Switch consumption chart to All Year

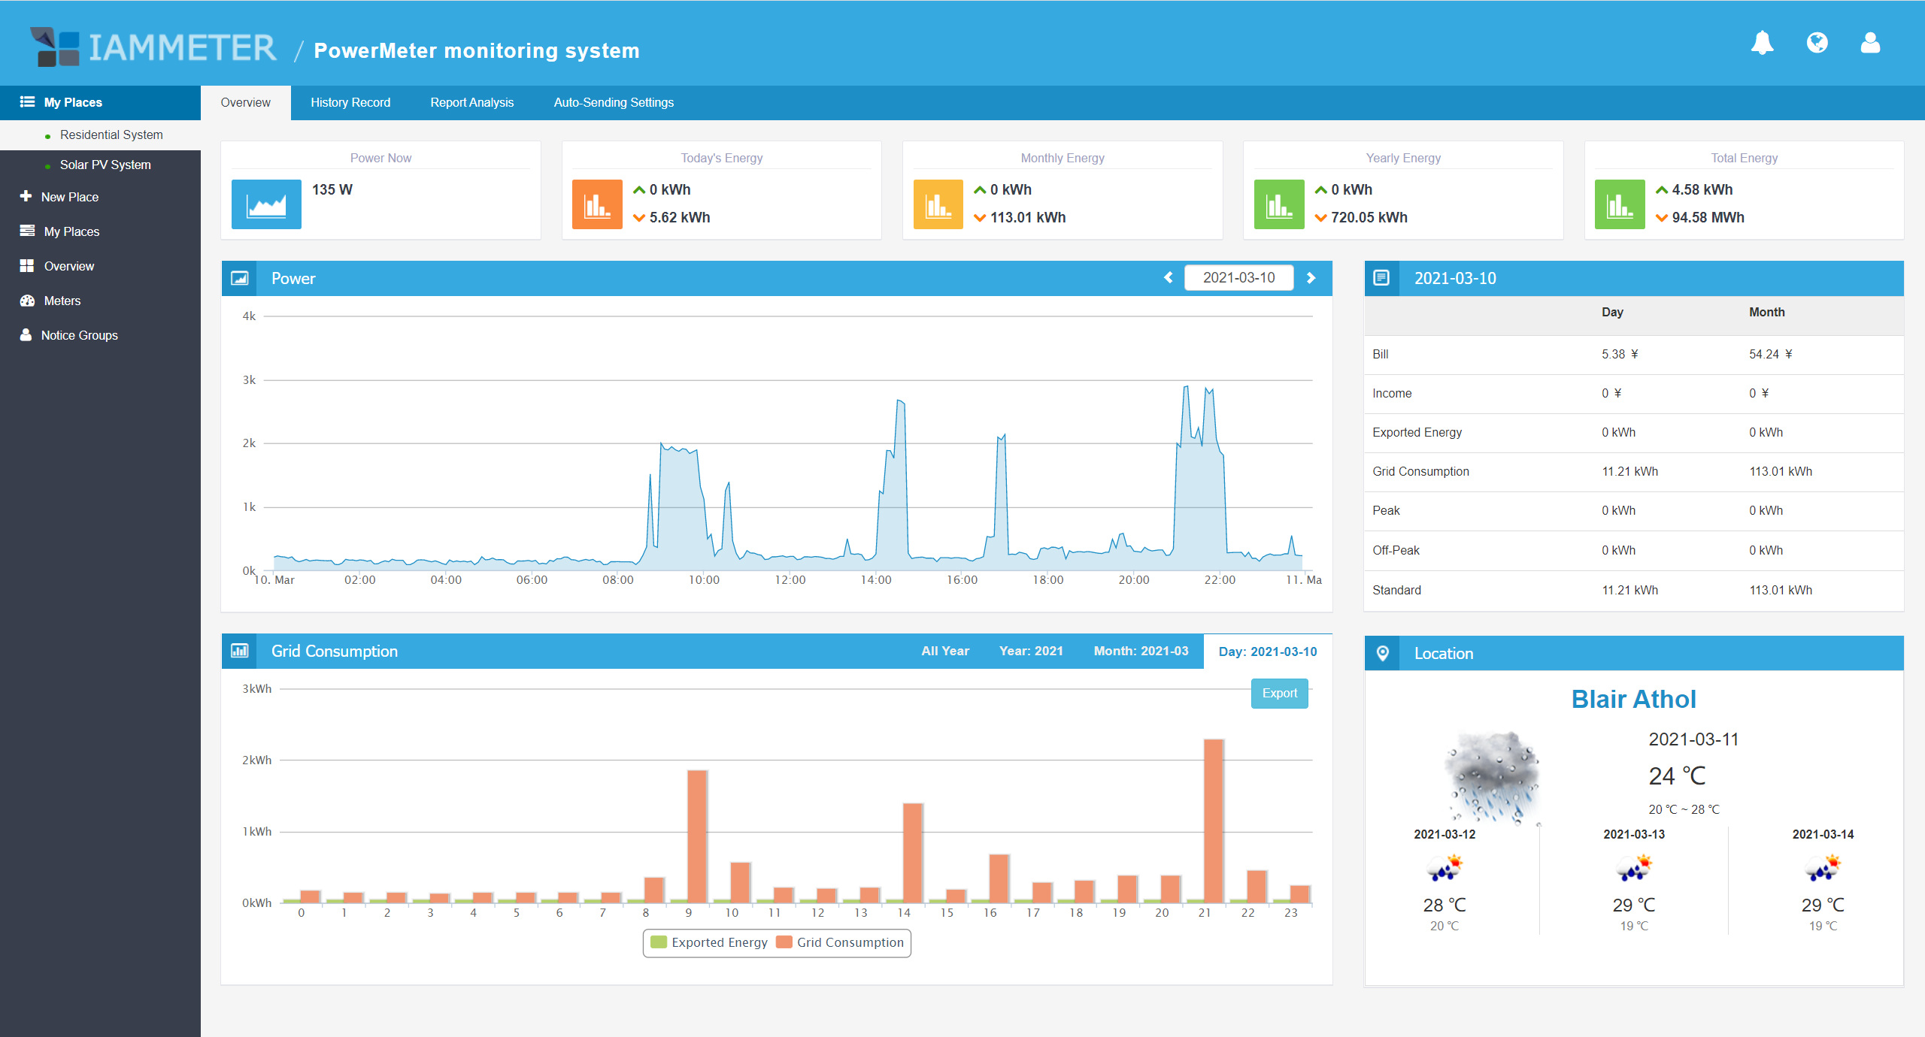pyautogui.click(x=944, y=651)
